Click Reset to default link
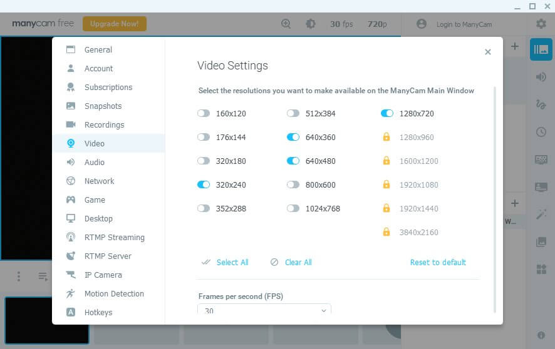The height and width of the screenshot is (349, 555). (x=438, y=263)
